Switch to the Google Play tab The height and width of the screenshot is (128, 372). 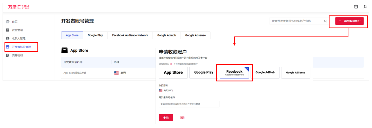click(x=95, y=35)
